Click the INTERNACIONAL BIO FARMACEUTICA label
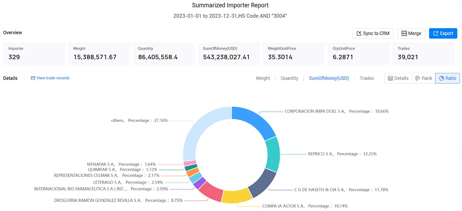Image resolution: width=462 pixels, height=211 pixels. 101,189
